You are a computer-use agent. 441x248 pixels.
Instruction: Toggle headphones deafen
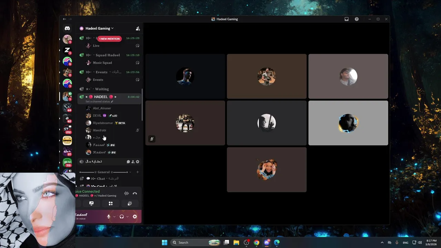point(122,216)
